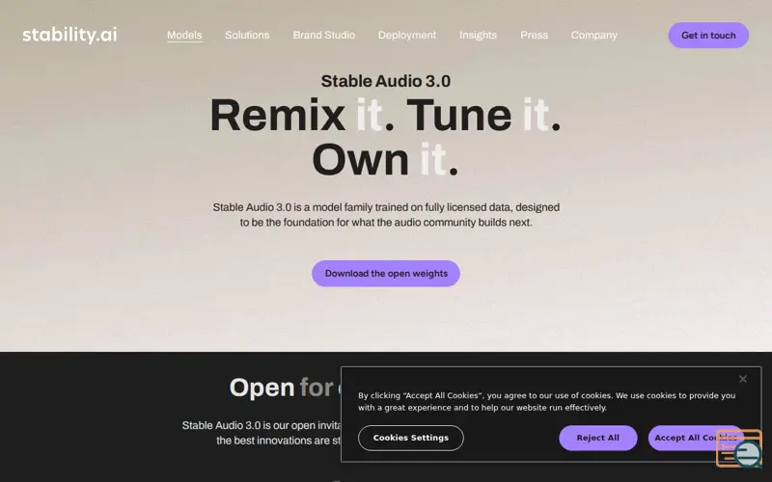Click the 'Own it.' headline line

pyautogui.click(x=385, y=159)
